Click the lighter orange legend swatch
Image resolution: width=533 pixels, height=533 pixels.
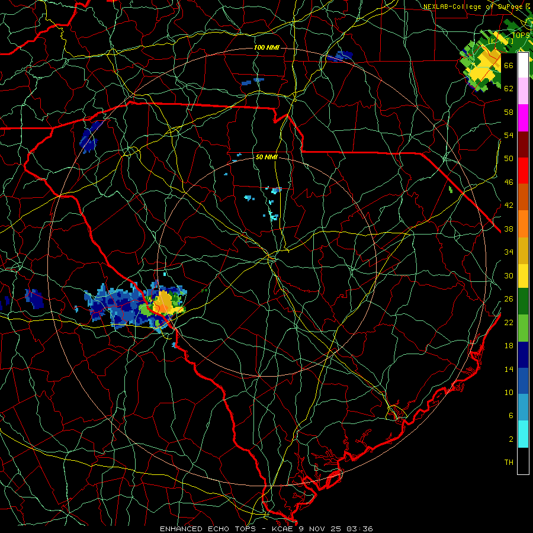[523, 224]
